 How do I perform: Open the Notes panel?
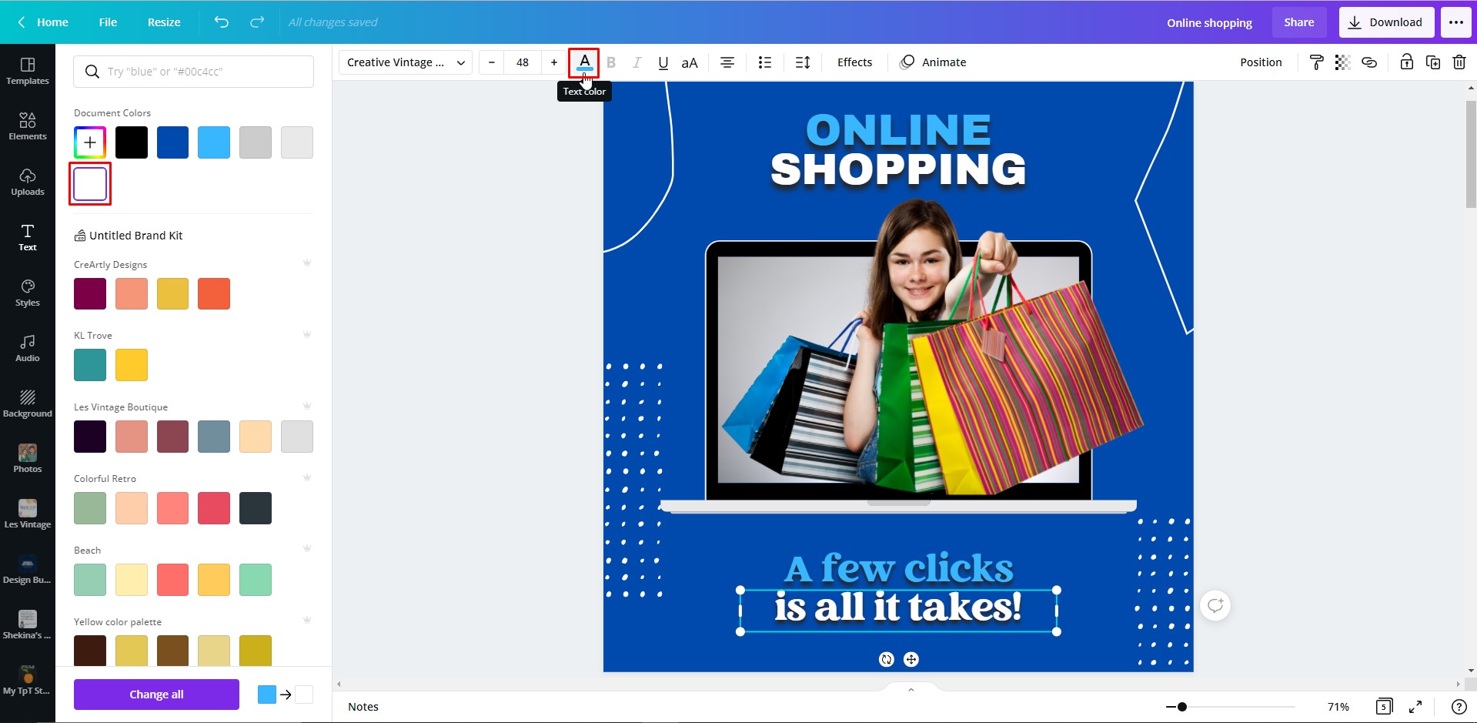[363, 707]
